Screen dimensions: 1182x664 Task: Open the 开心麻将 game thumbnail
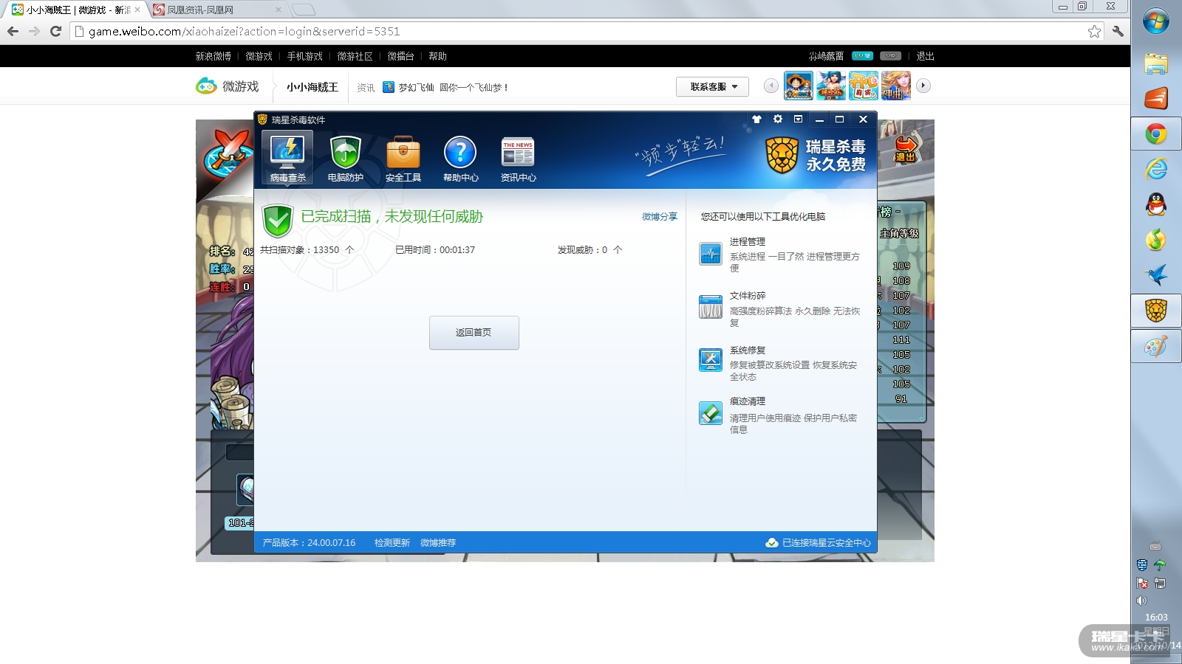point(864,86)
